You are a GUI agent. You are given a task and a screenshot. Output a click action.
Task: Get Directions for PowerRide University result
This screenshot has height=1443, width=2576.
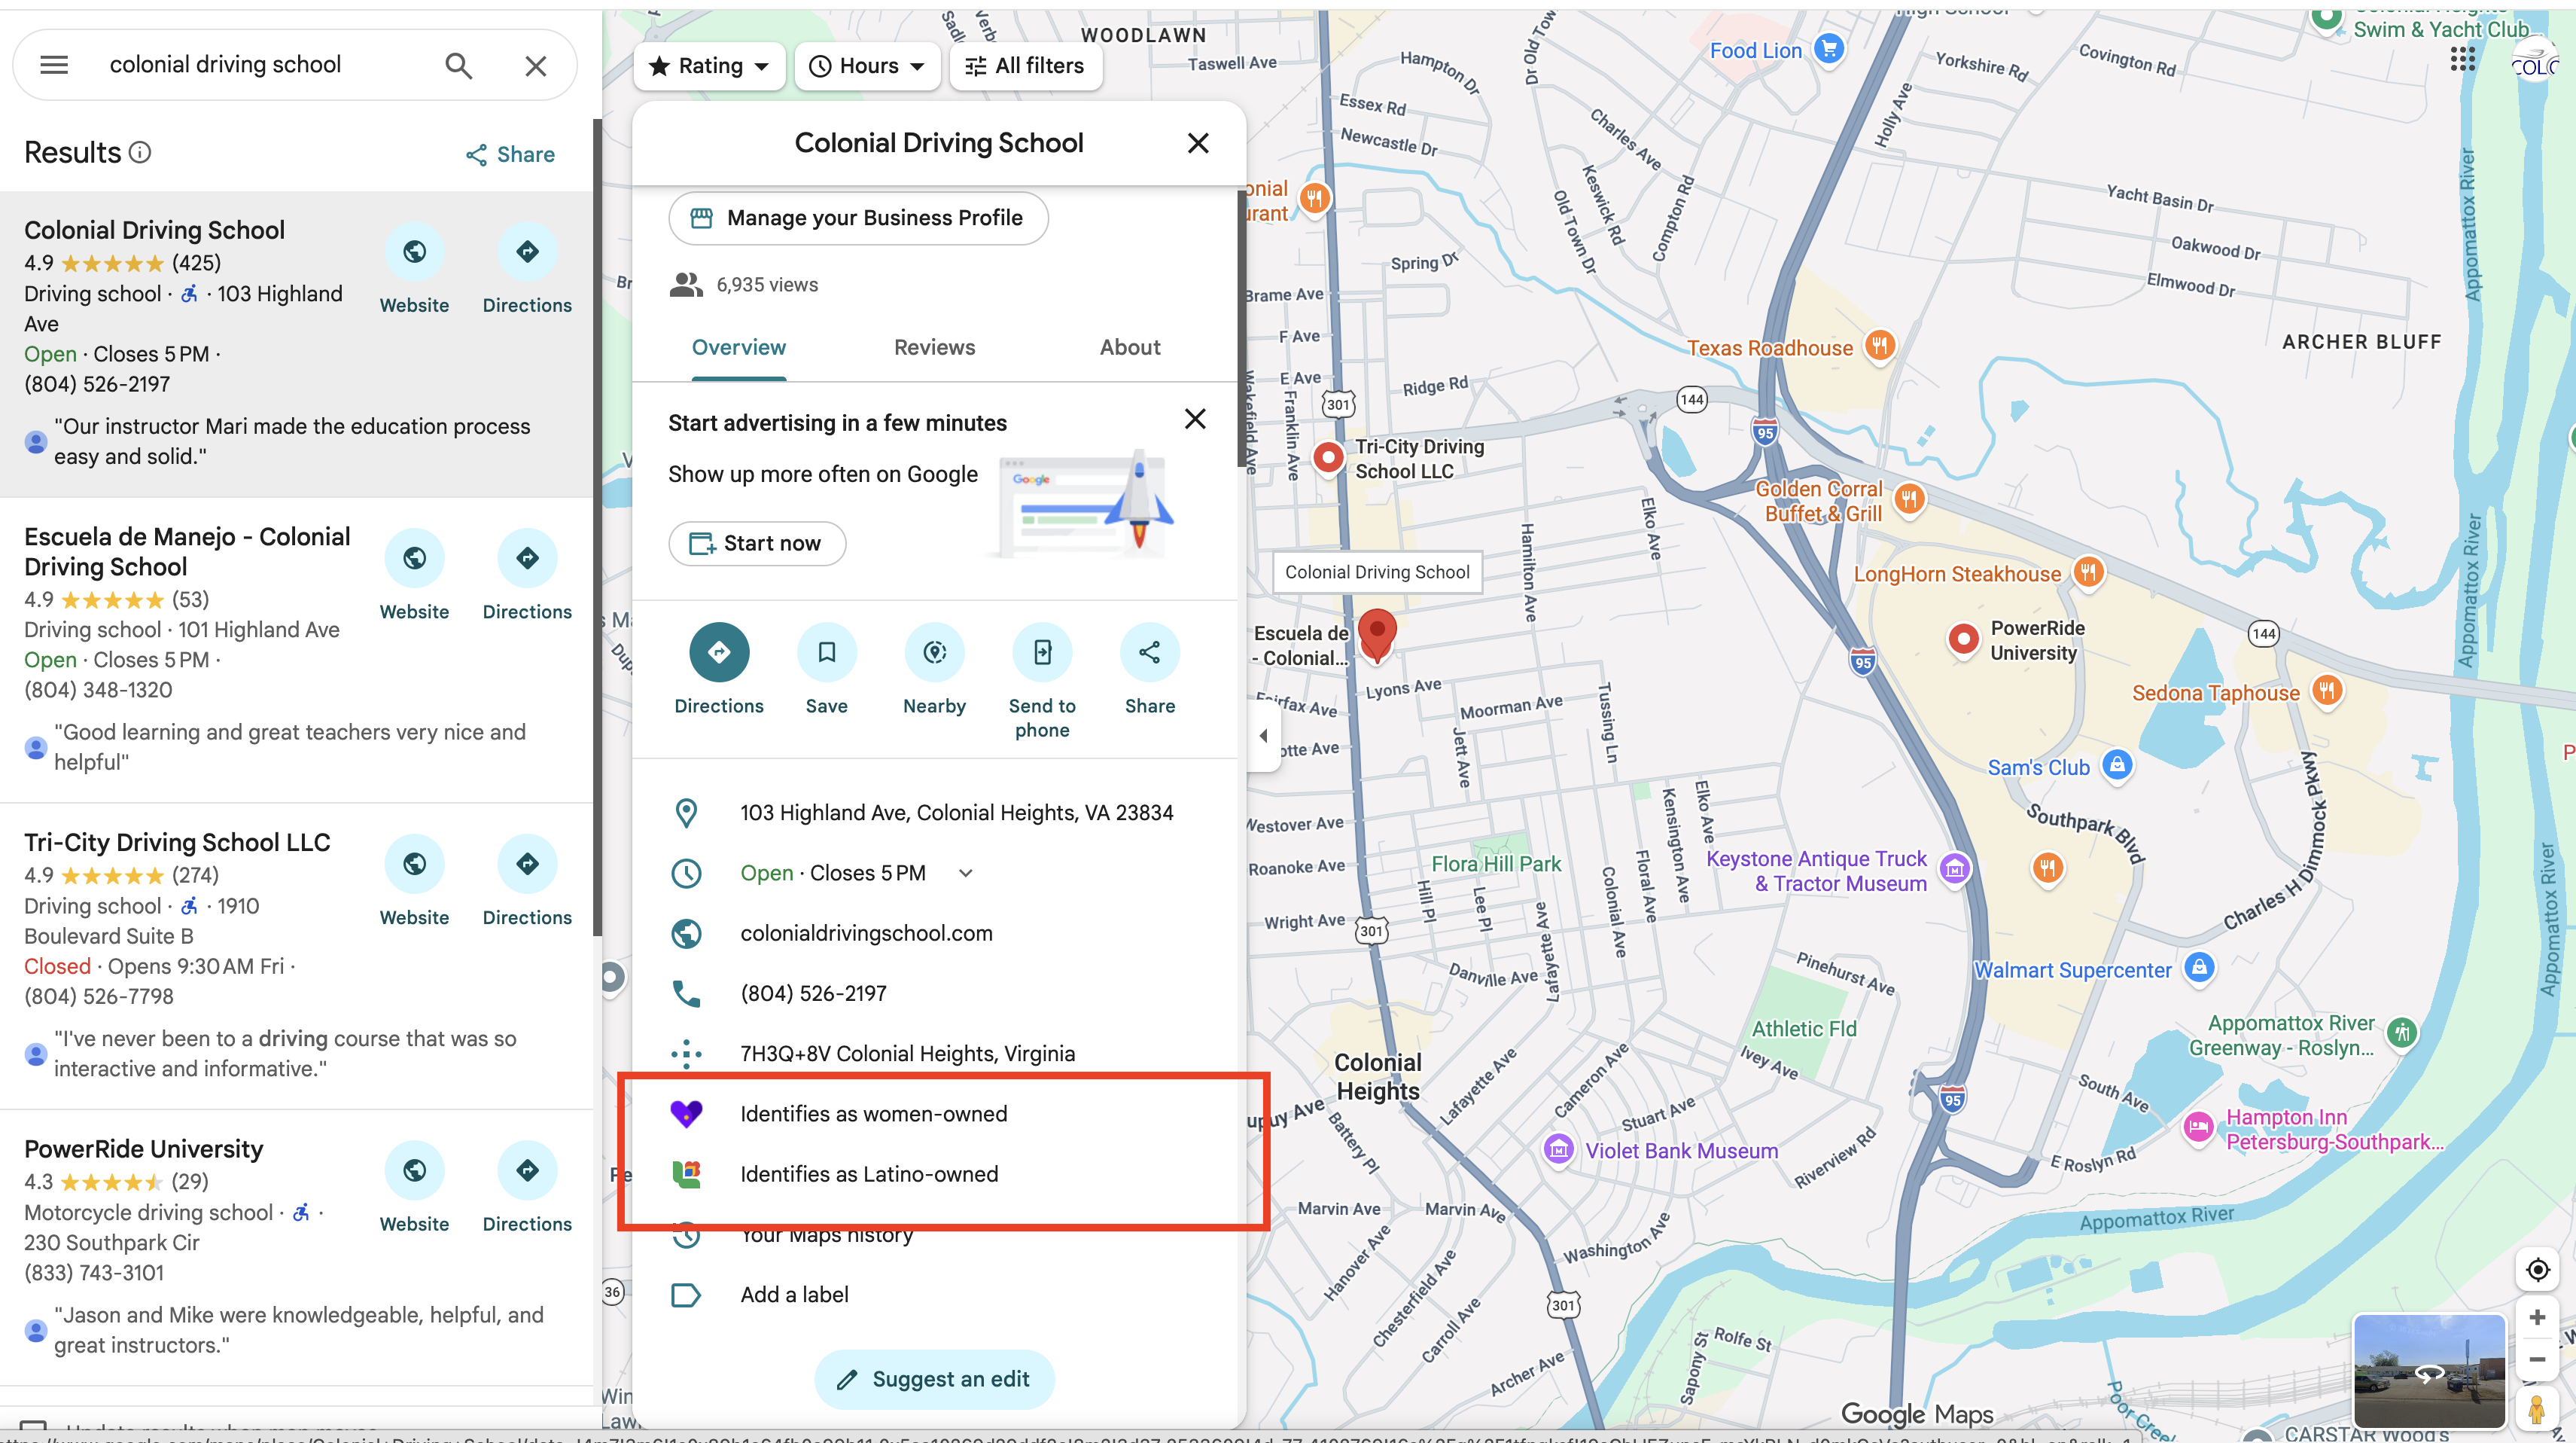(527, 1187)
